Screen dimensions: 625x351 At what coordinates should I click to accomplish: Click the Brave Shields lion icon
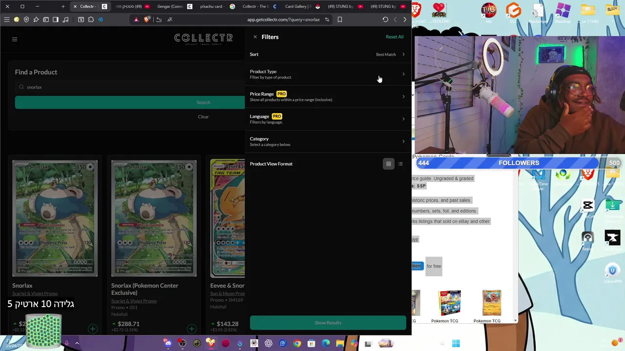tap(146, 19)
